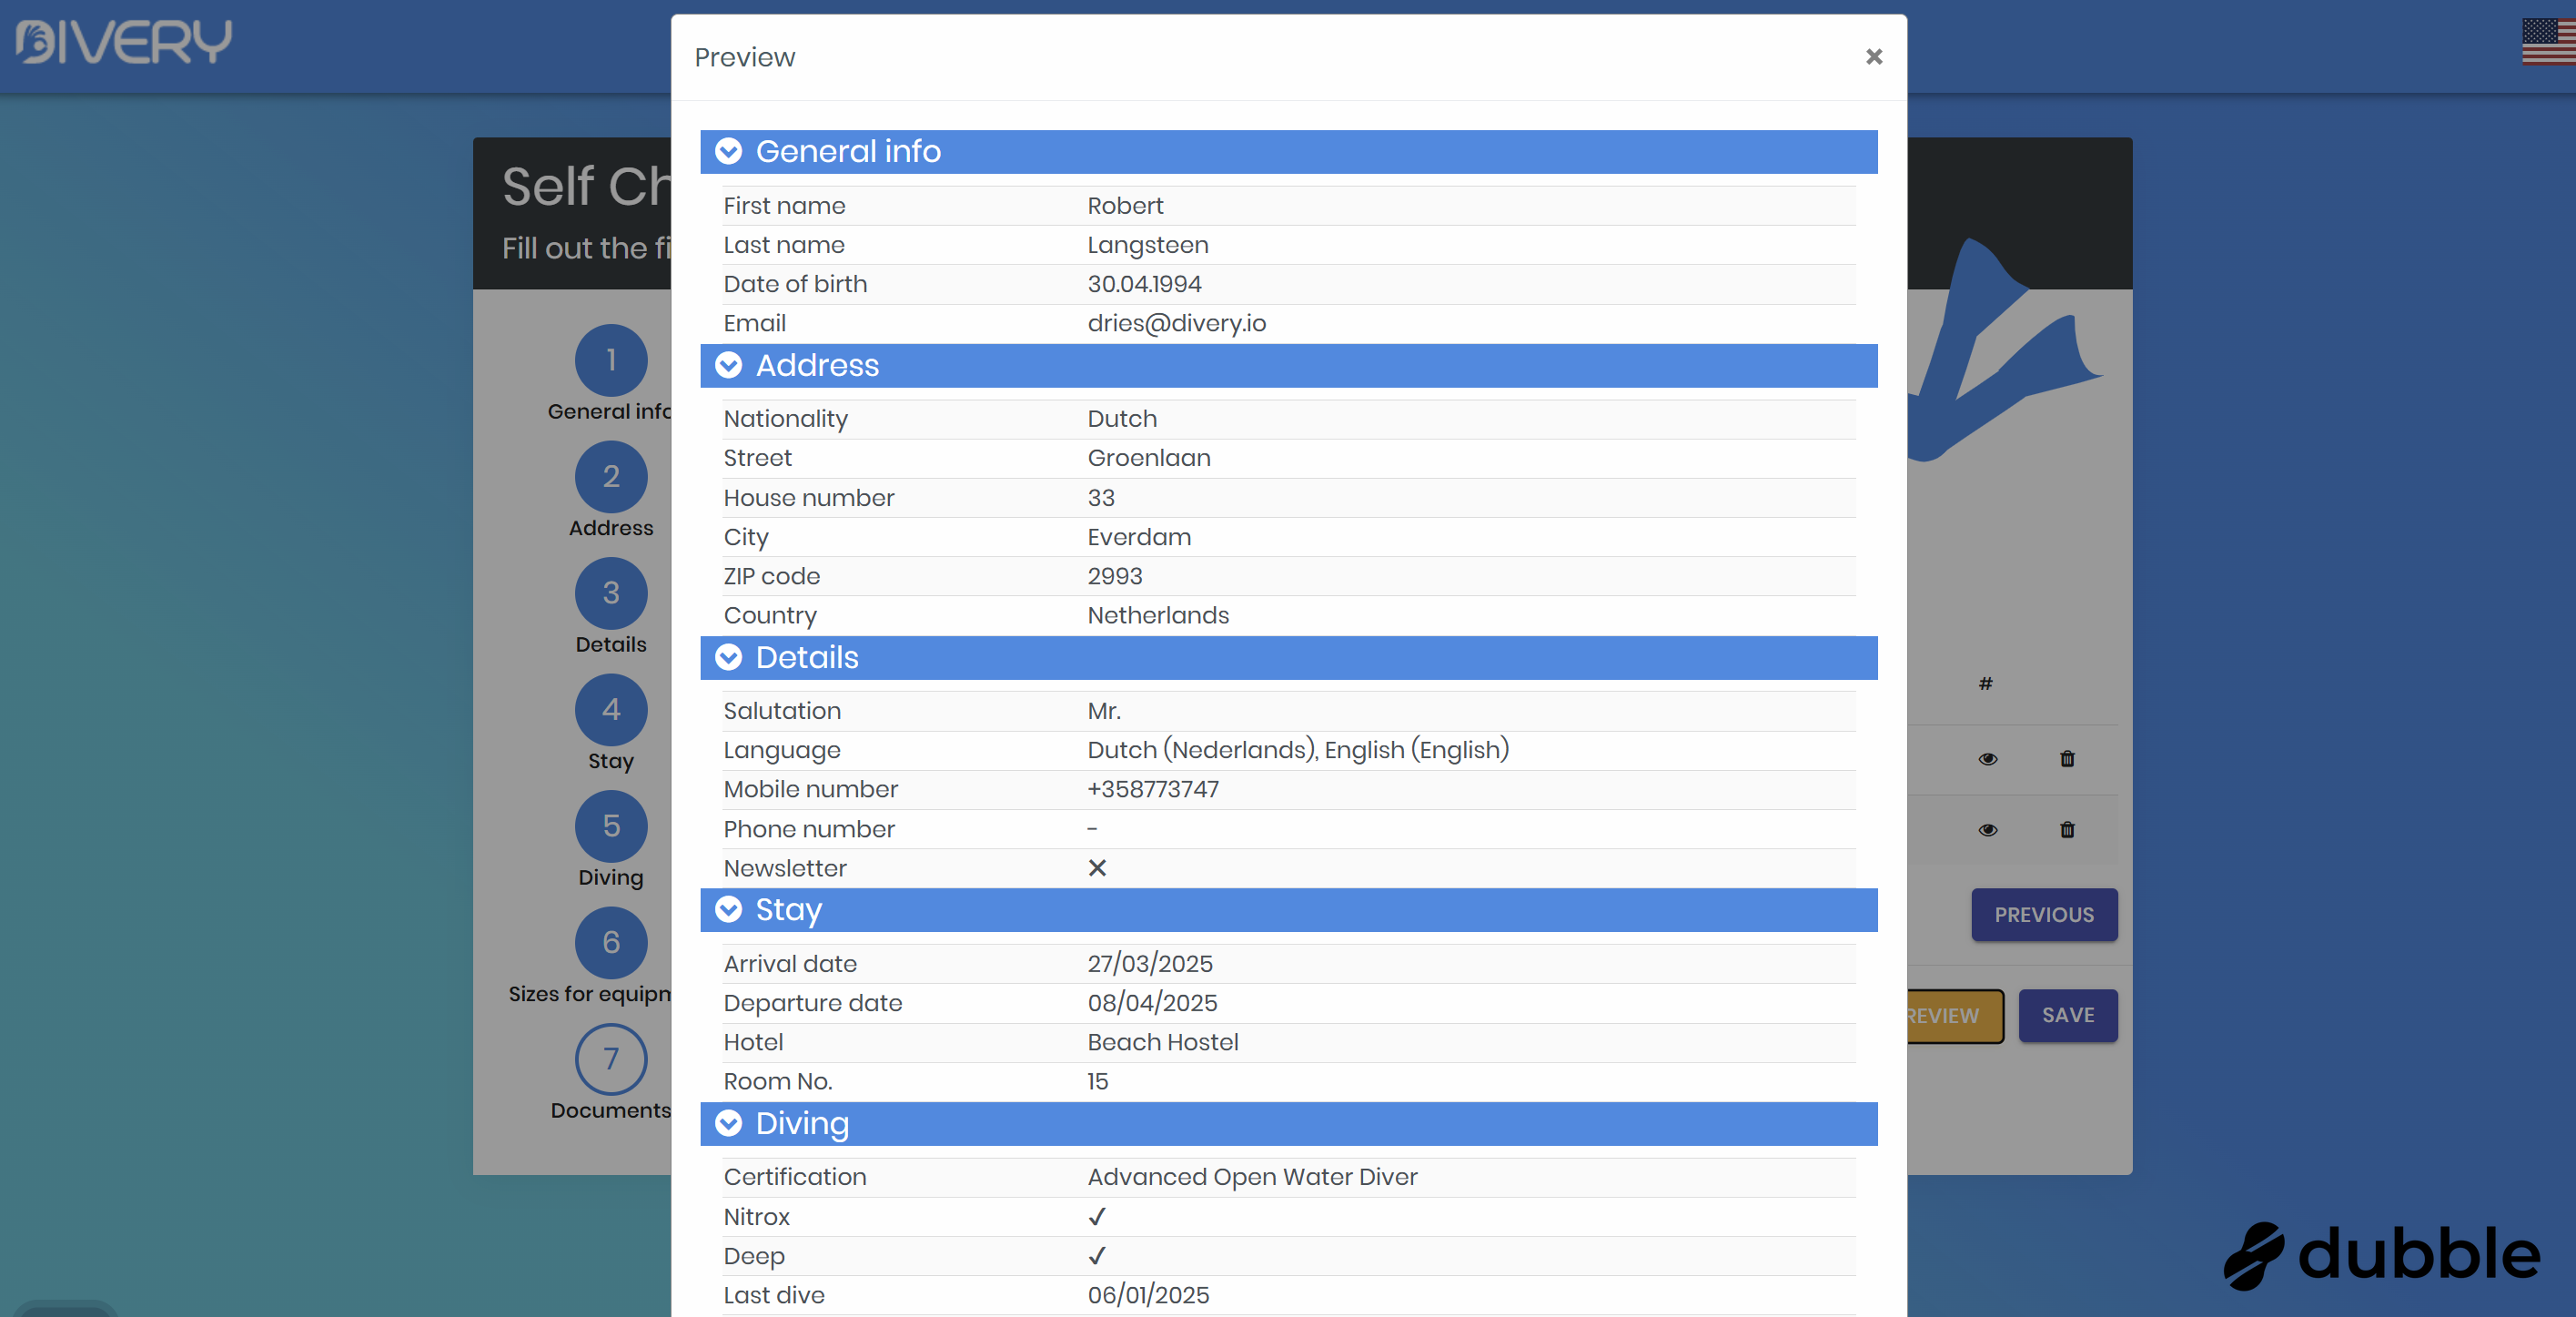Click the yellow Preview button
The image size is (2576, 1317).
(x=1953, y=1016)
